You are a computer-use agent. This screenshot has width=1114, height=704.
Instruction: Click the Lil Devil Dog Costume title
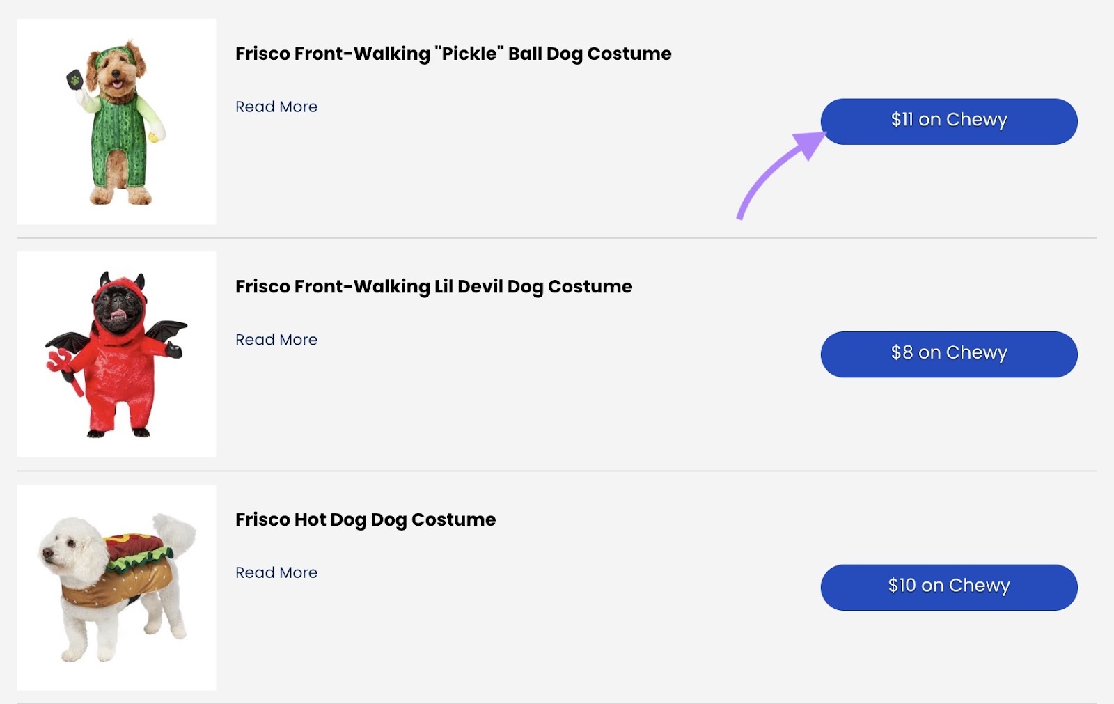(434, 286)
